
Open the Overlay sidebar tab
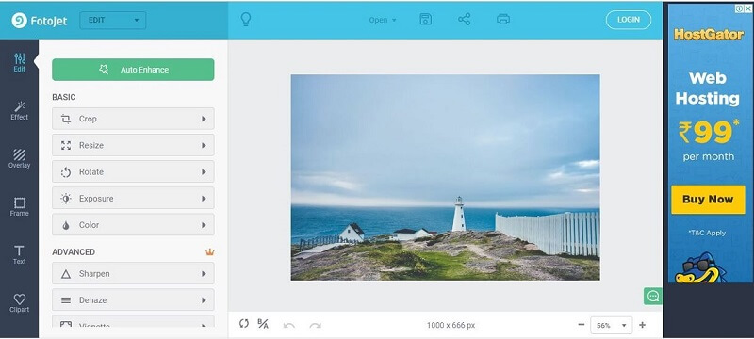19,159
